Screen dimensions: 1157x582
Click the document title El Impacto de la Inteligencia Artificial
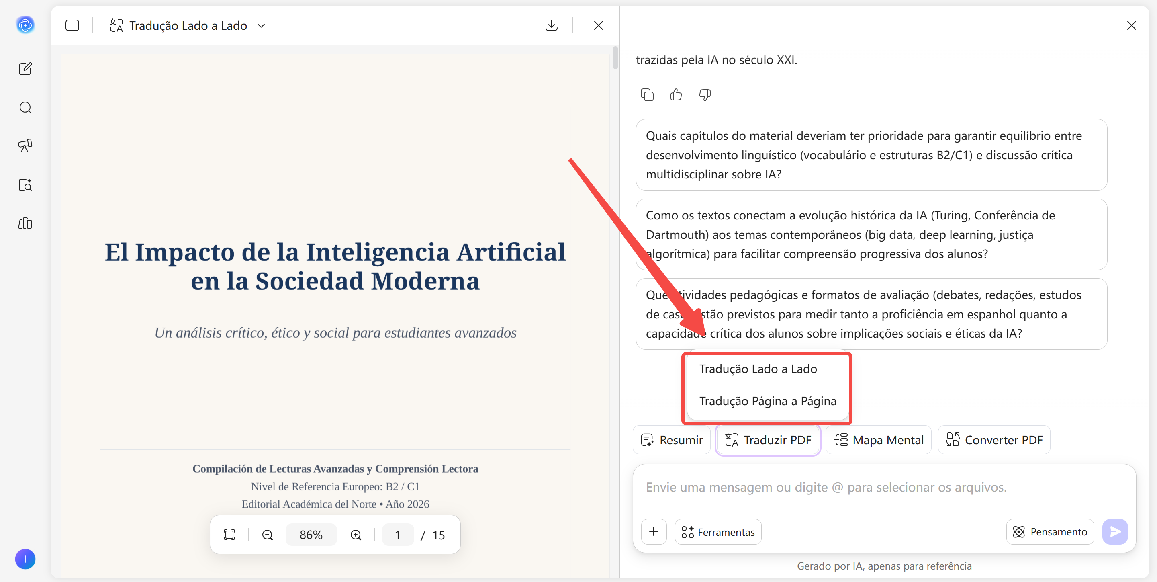point(335,266)
